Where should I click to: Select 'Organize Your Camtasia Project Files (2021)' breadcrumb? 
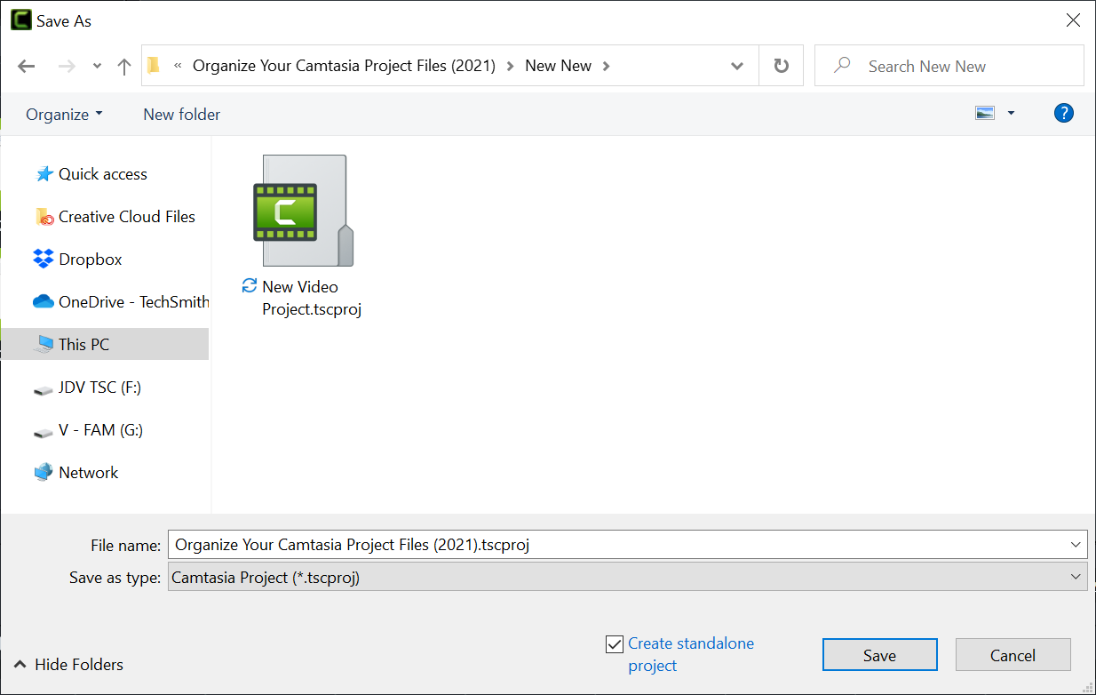[x=344, y=66]
